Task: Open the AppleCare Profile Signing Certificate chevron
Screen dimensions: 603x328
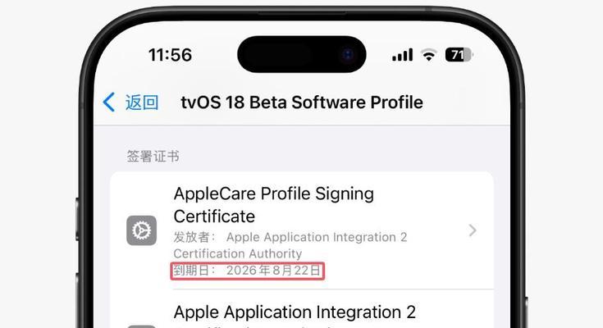Action: point(473,230)
